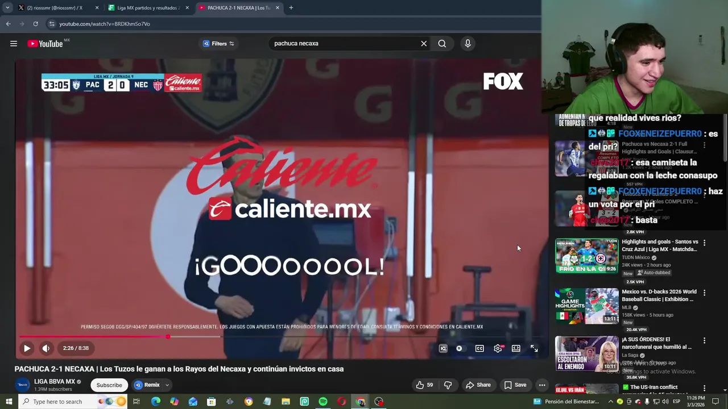Open Pensión del Bienestar news widget
The image size is (728, 409).
pos(566,402)
